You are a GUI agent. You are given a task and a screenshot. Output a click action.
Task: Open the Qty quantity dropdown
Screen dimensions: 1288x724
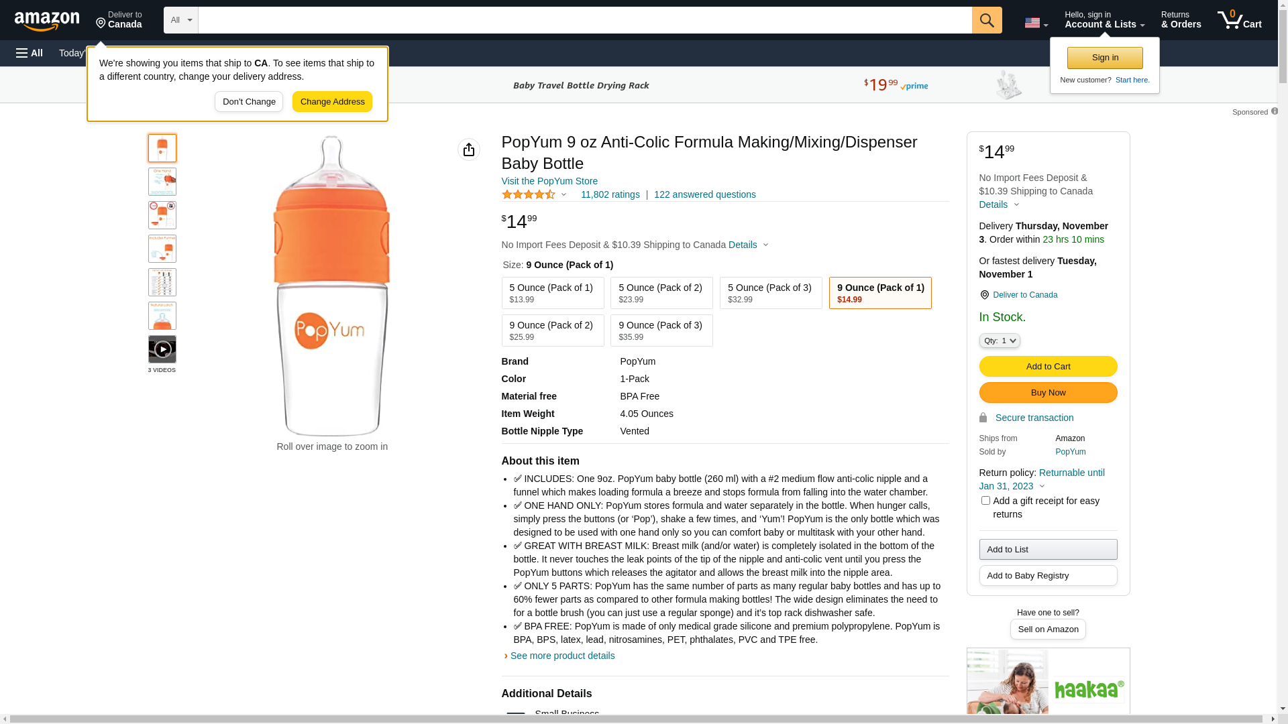(1000, 341)
